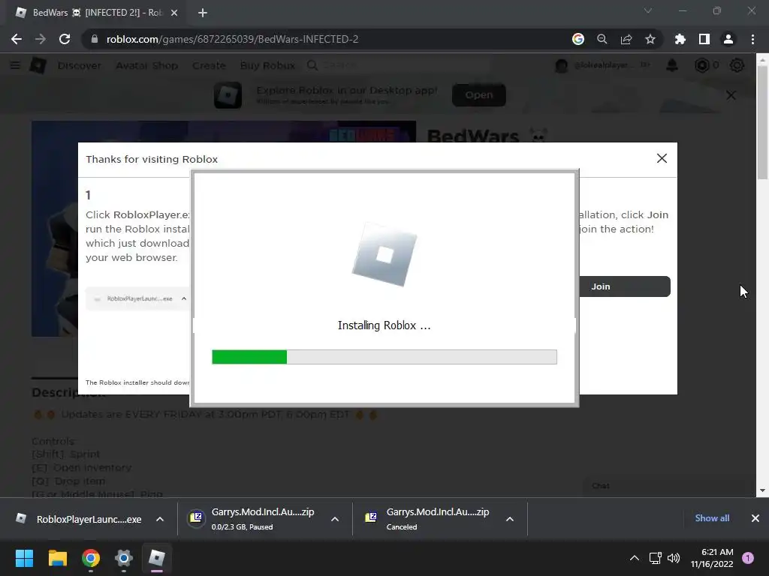769x576 pixels.
Task: Expand options for the canceled Garrys.Mod zip
Action: 510,519
